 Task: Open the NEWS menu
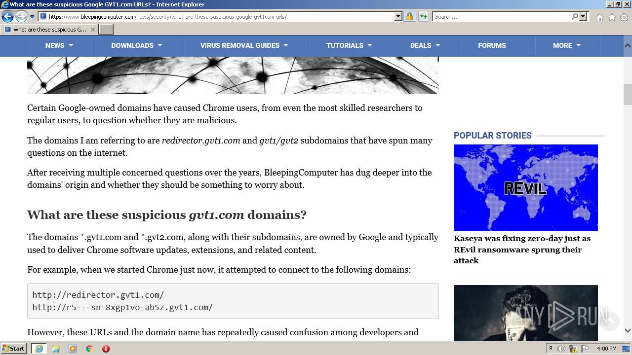click(59, 45)
